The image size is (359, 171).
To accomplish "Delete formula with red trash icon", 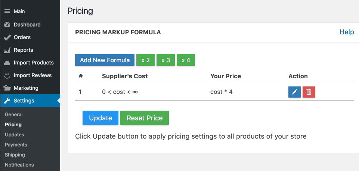I will (309, 92).
